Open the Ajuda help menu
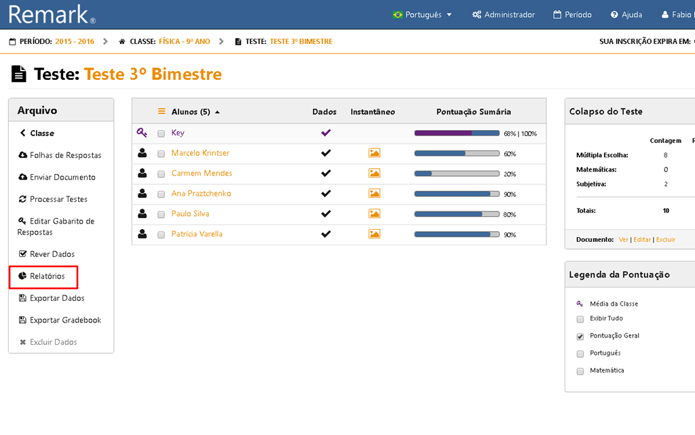Screen dimensions: 695x435 pyautogui.click(x=626, y=15)
